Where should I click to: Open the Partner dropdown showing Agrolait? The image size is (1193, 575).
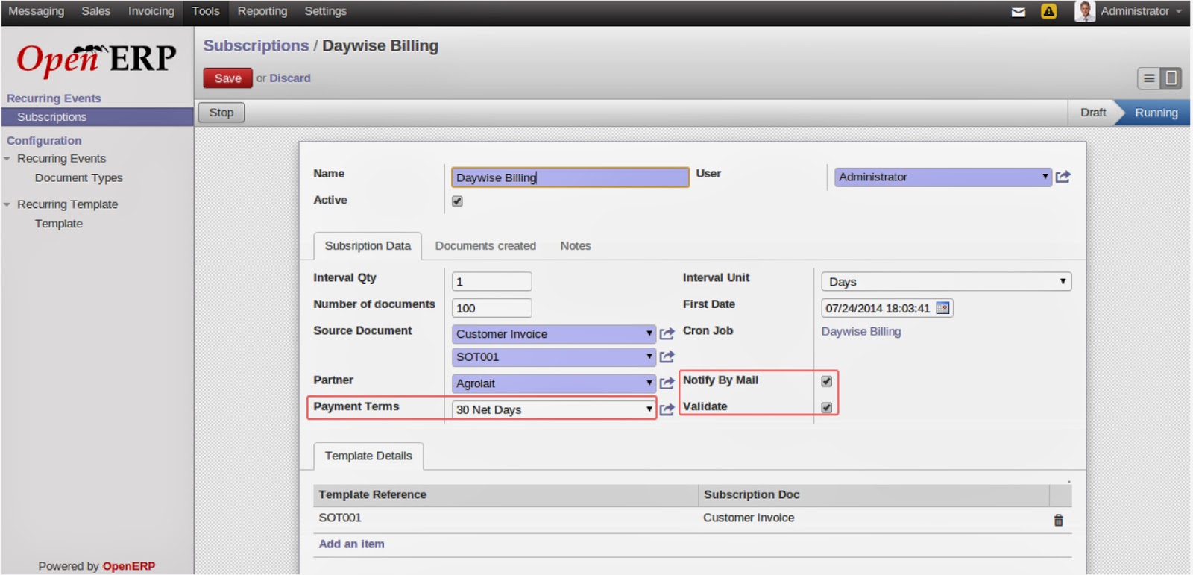pos(553,383)
